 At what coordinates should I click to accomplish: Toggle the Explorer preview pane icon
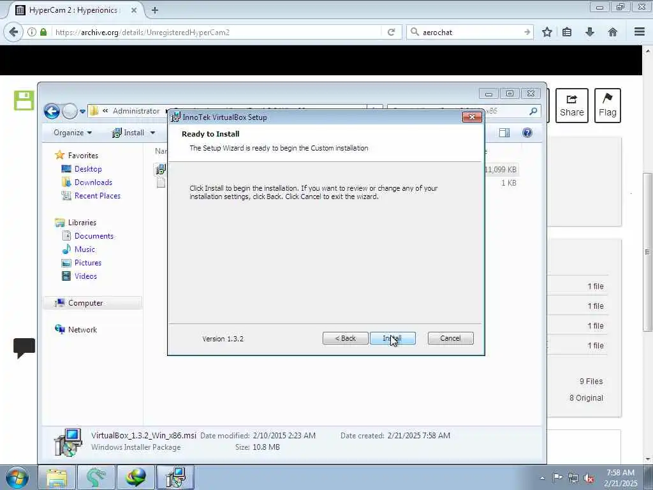tap(504, 133)
